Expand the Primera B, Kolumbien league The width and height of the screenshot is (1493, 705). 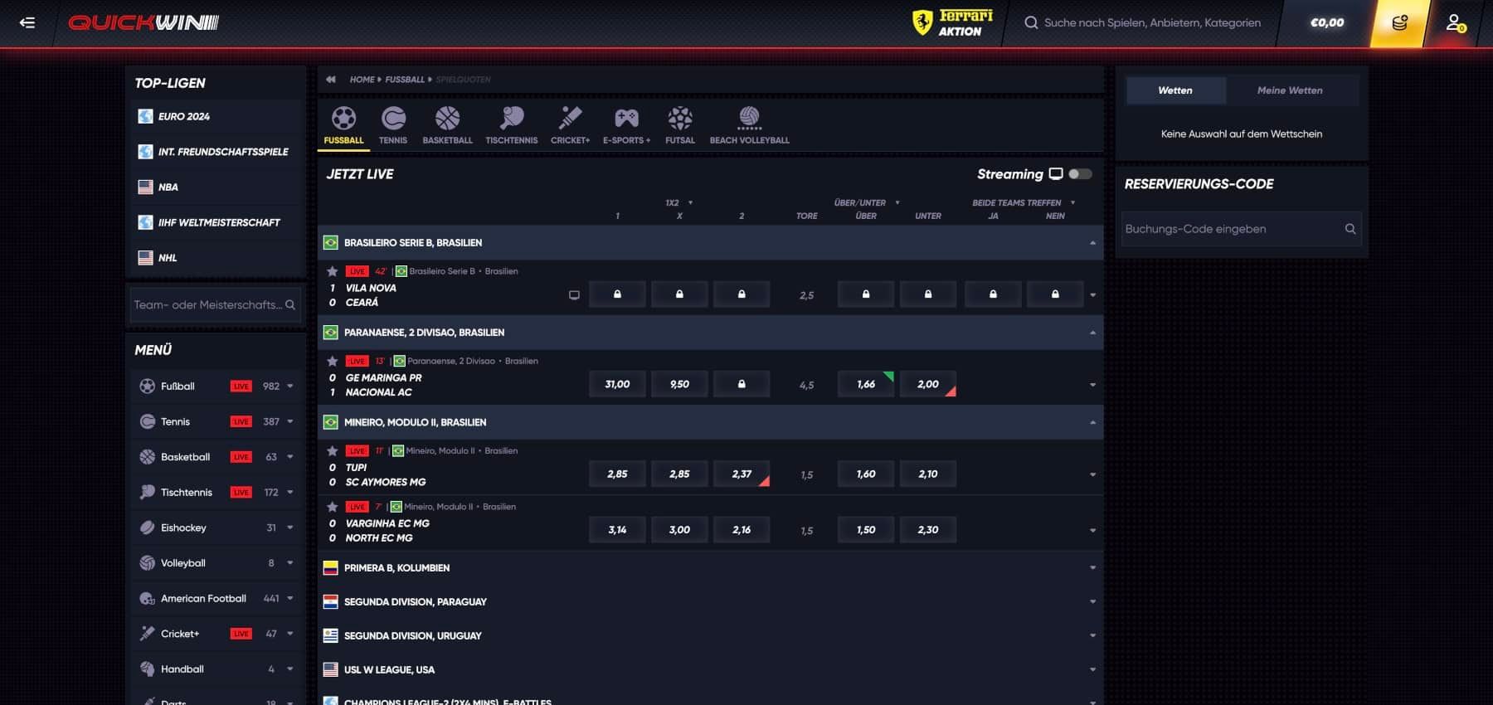(x=1092, y=568)
